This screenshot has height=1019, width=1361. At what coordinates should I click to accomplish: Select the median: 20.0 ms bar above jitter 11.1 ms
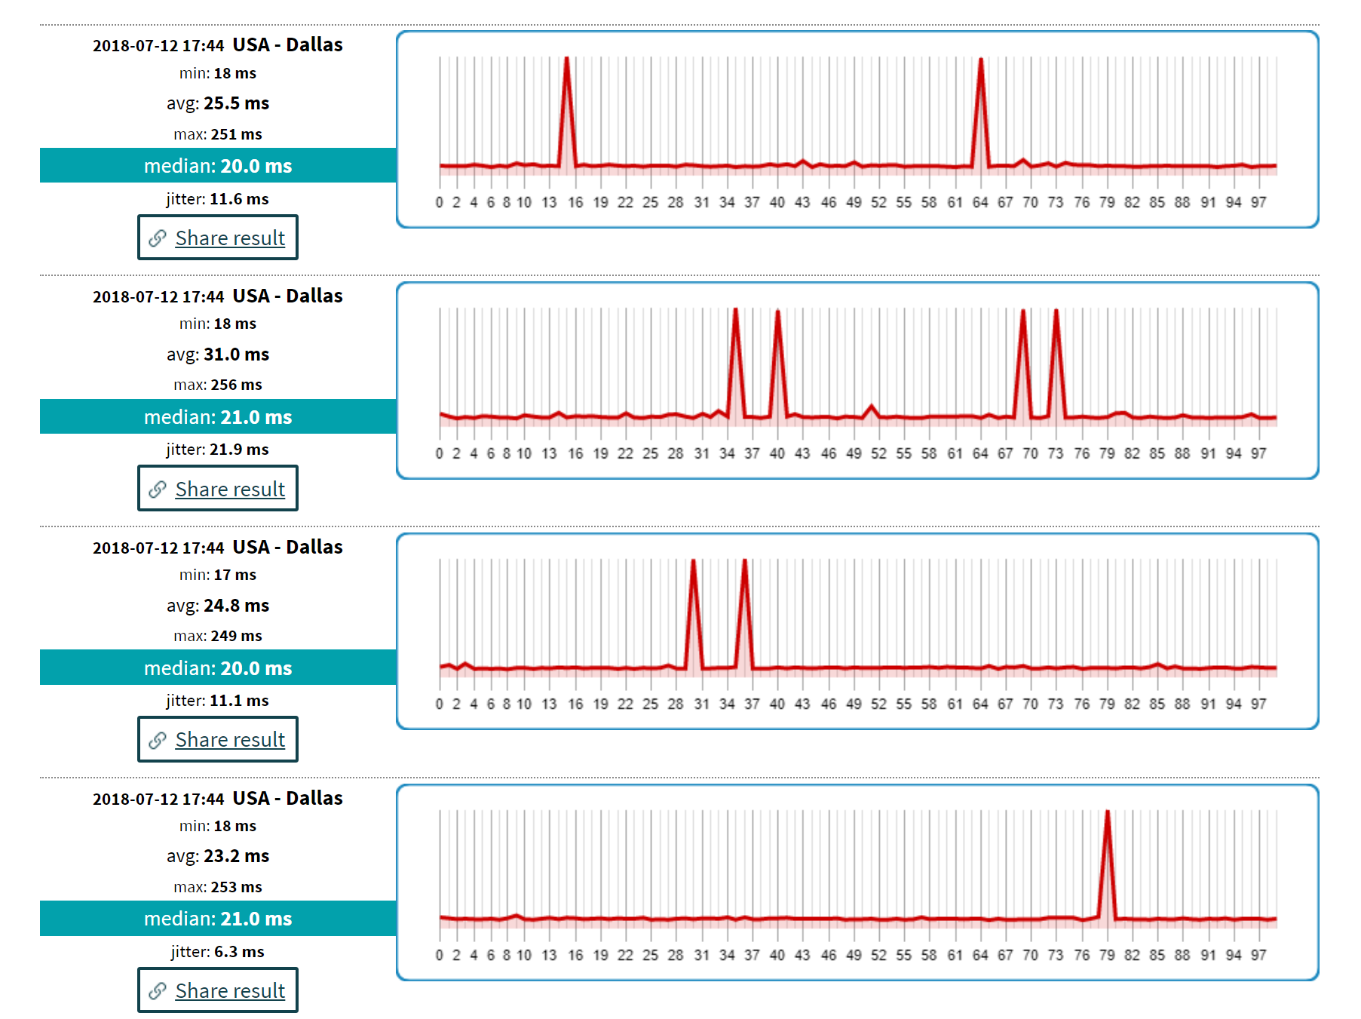tap(218, 668)
